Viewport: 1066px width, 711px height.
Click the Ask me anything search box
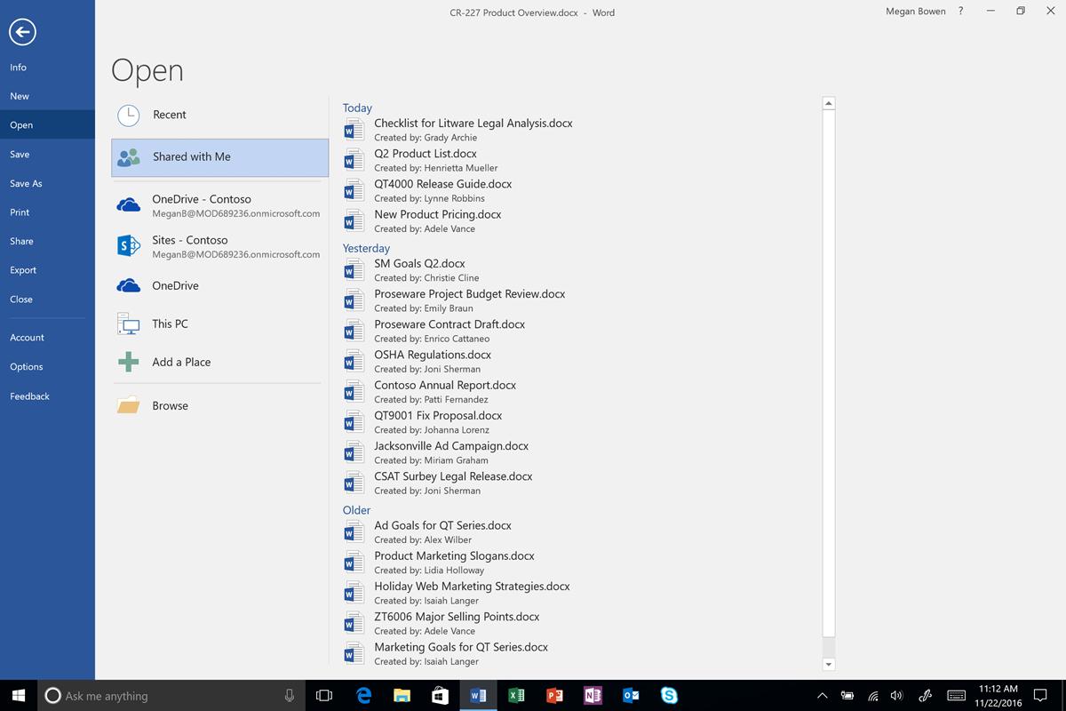171,696
